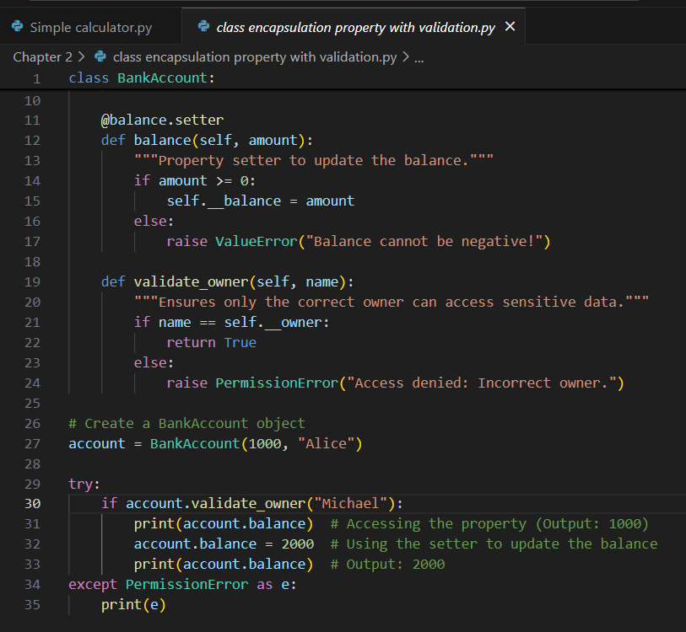Click the Python icon on Simple calculator.py tab
This screenshot has height=632, width=686.
point(18,27)
